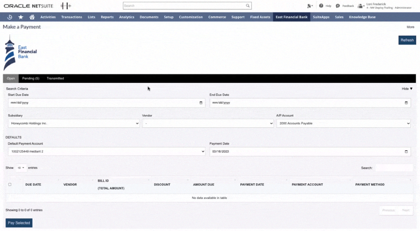Open the Payment Date calendar icon
The width and height of the screenshot is (420, 231).
point(406,151)
